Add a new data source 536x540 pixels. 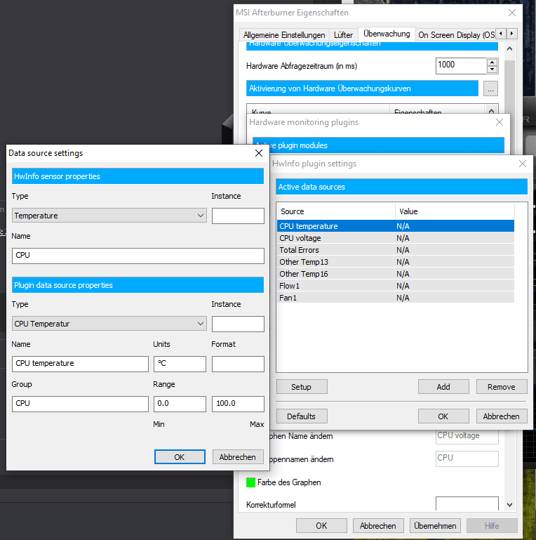(x=443, y=387)
